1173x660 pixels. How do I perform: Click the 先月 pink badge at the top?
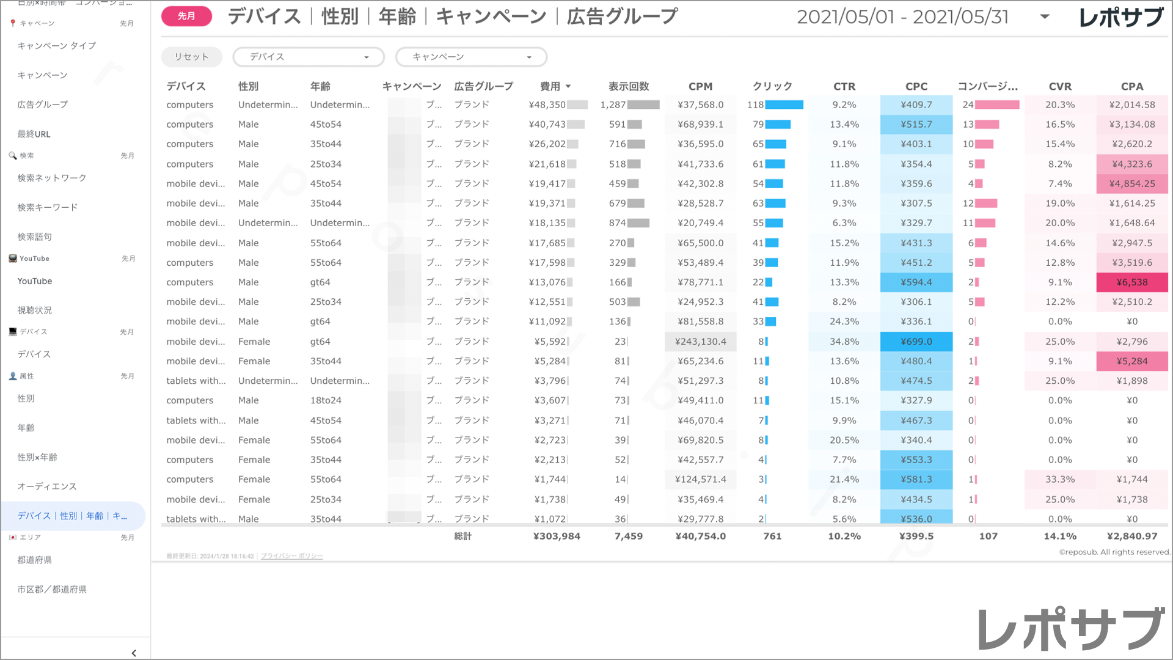(x=186, y=16)
